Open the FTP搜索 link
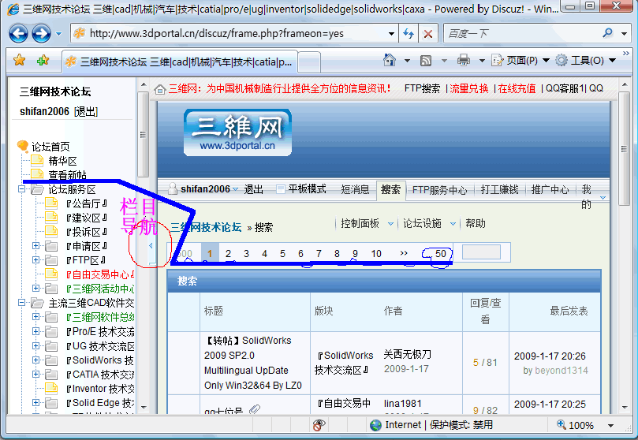Screen dimensions: 638x440 click(x=422, y=88)
